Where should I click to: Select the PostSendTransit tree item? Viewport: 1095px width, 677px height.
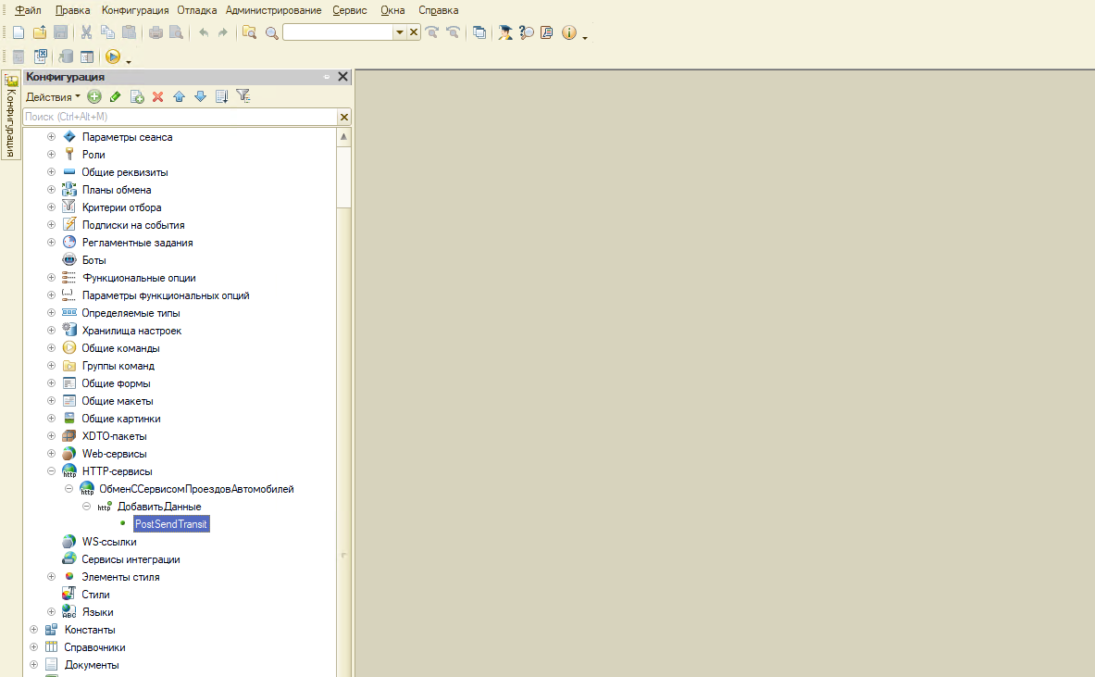[171, 524]
